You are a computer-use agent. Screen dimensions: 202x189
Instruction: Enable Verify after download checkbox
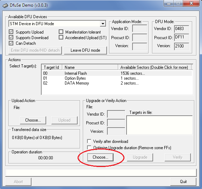89,141
